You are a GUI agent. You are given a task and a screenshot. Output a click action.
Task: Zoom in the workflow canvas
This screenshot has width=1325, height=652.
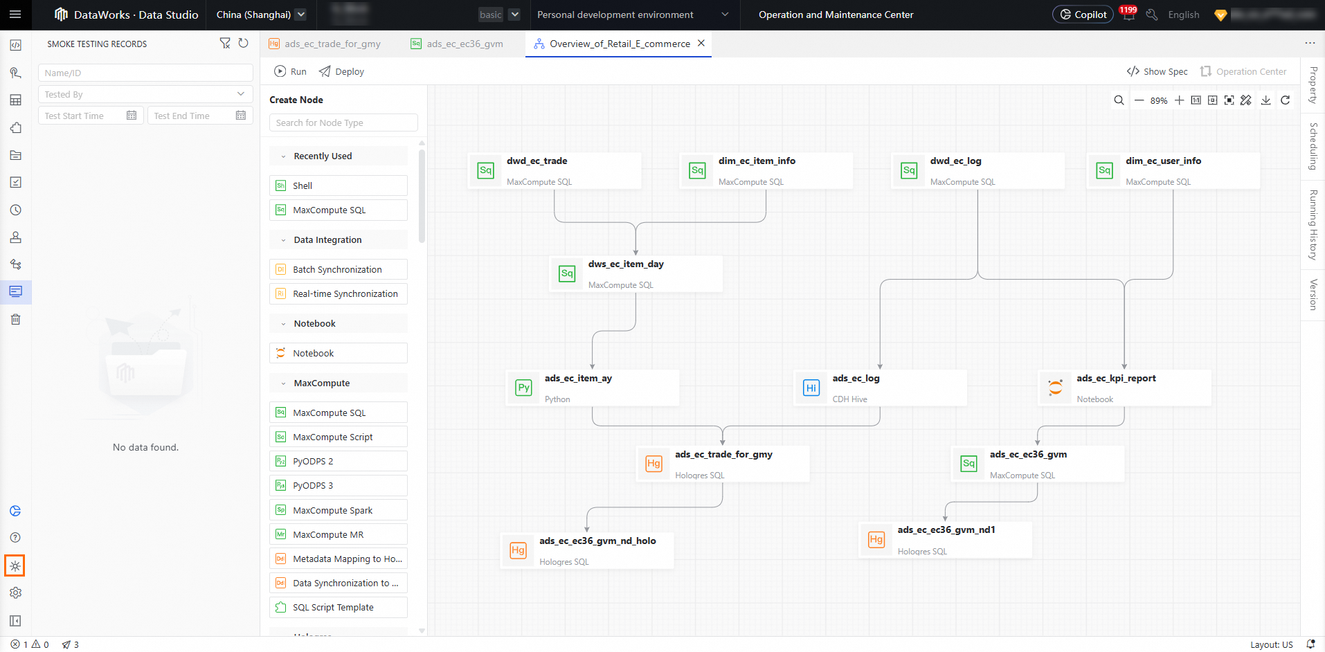click(x=1179, y=100)
